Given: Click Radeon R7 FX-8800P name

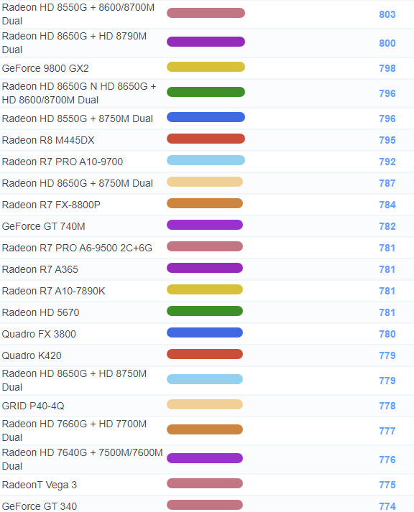Looking at the screenshot, I should coord(51,205).
